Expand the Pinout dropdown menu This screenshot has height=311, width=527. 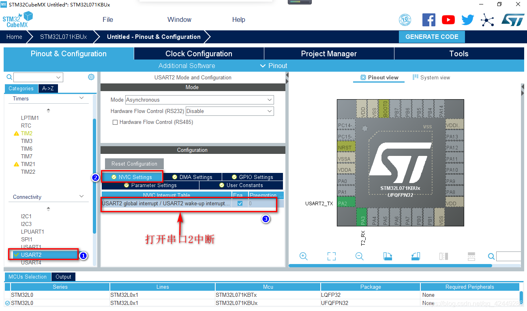click(x=274, y=66)
